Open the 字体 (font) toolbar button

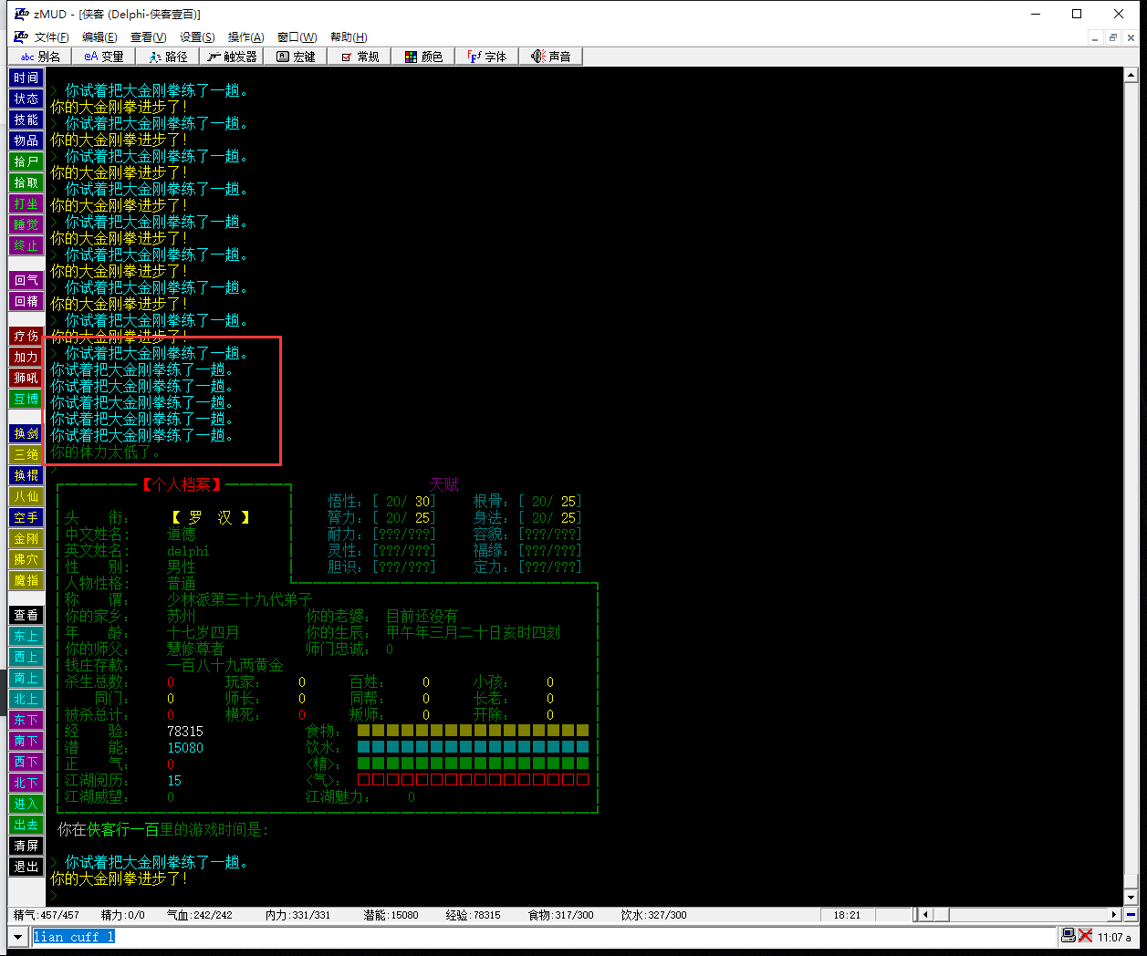pyautogui.click(x=487, y=57)
